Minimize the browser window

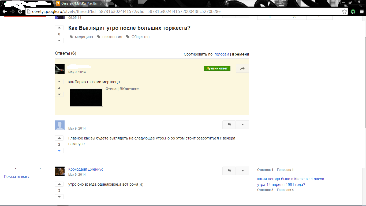pos(343,2)
